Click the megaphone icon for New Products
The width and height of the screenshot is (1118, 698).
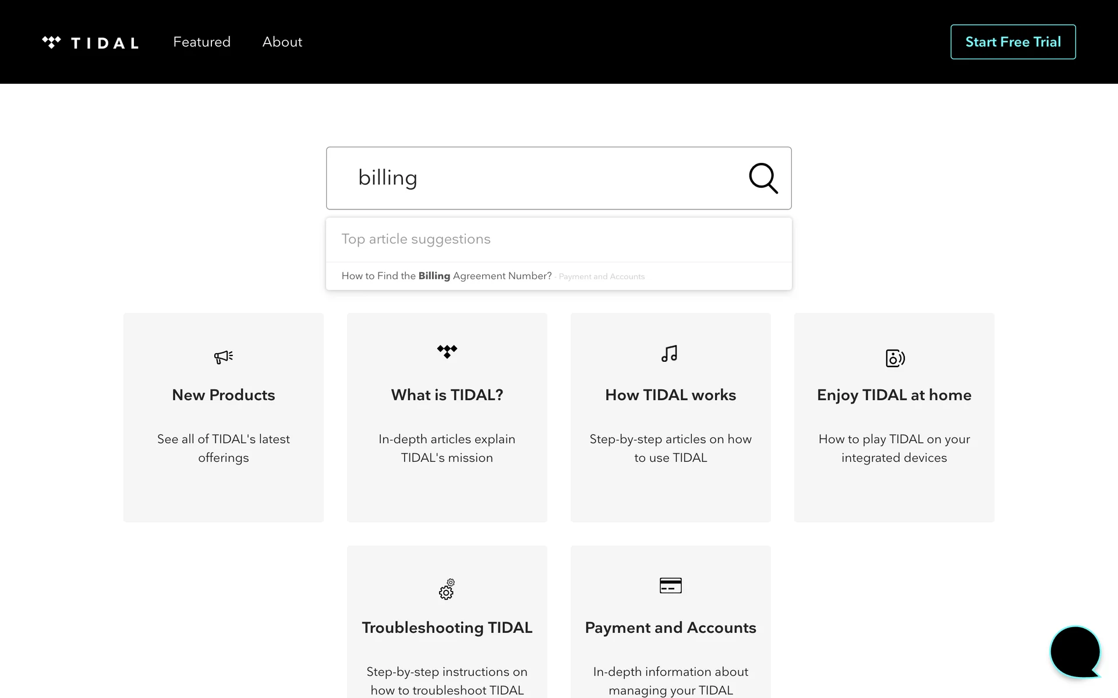tap(224, 357)
